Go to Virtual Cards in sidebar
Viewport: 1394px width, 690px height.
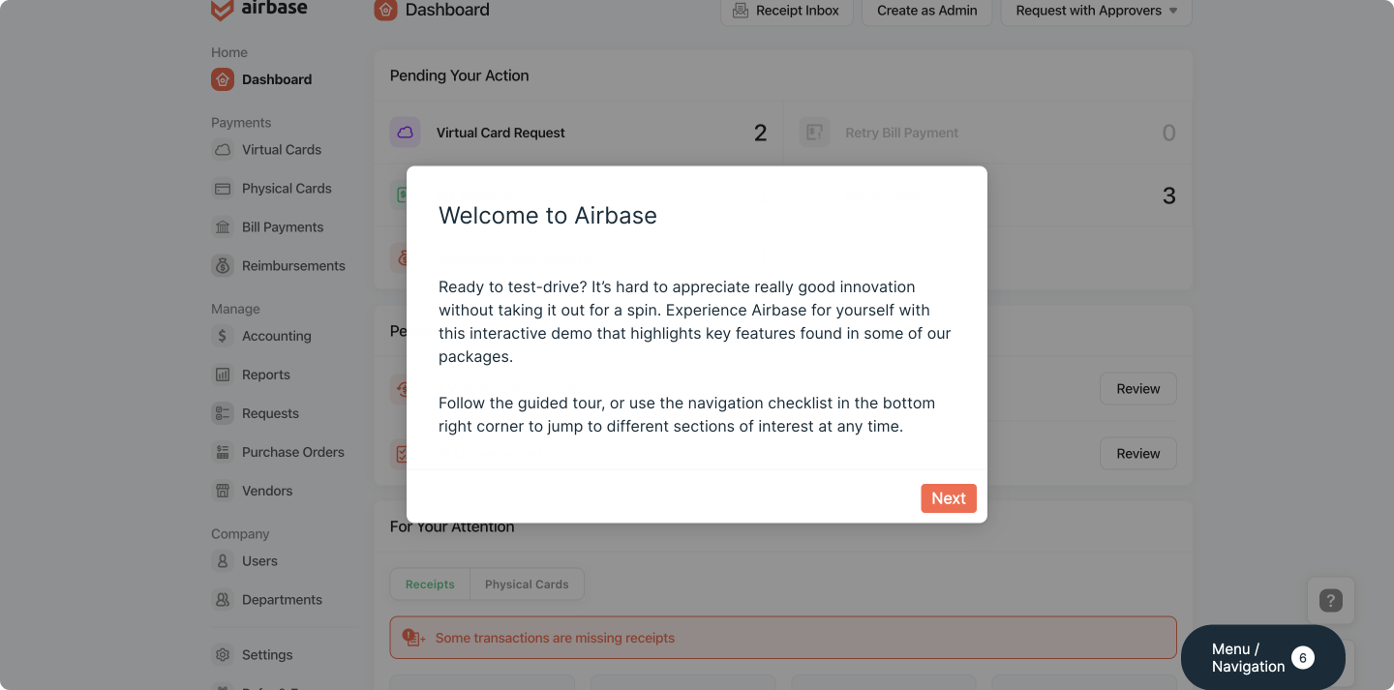pos(266,150)
